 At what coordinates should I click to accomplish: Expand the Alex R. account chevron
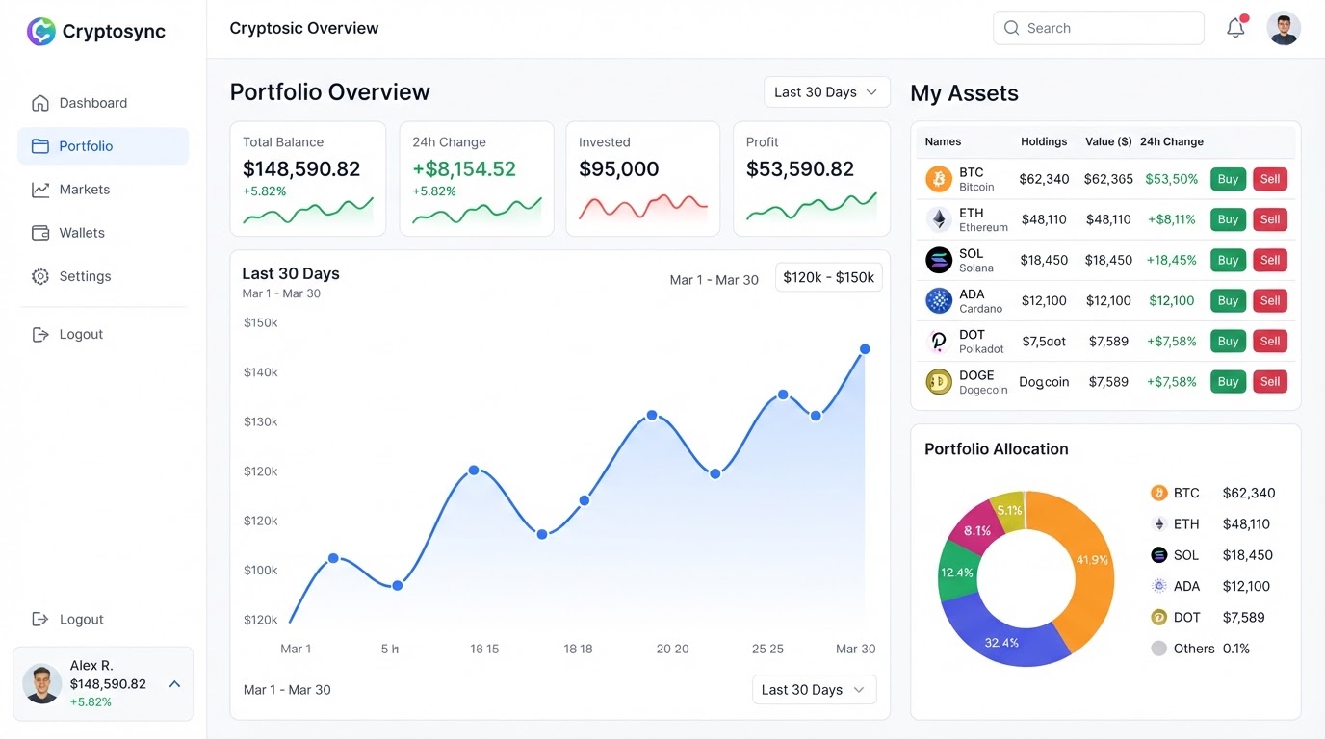pos(174,684)
